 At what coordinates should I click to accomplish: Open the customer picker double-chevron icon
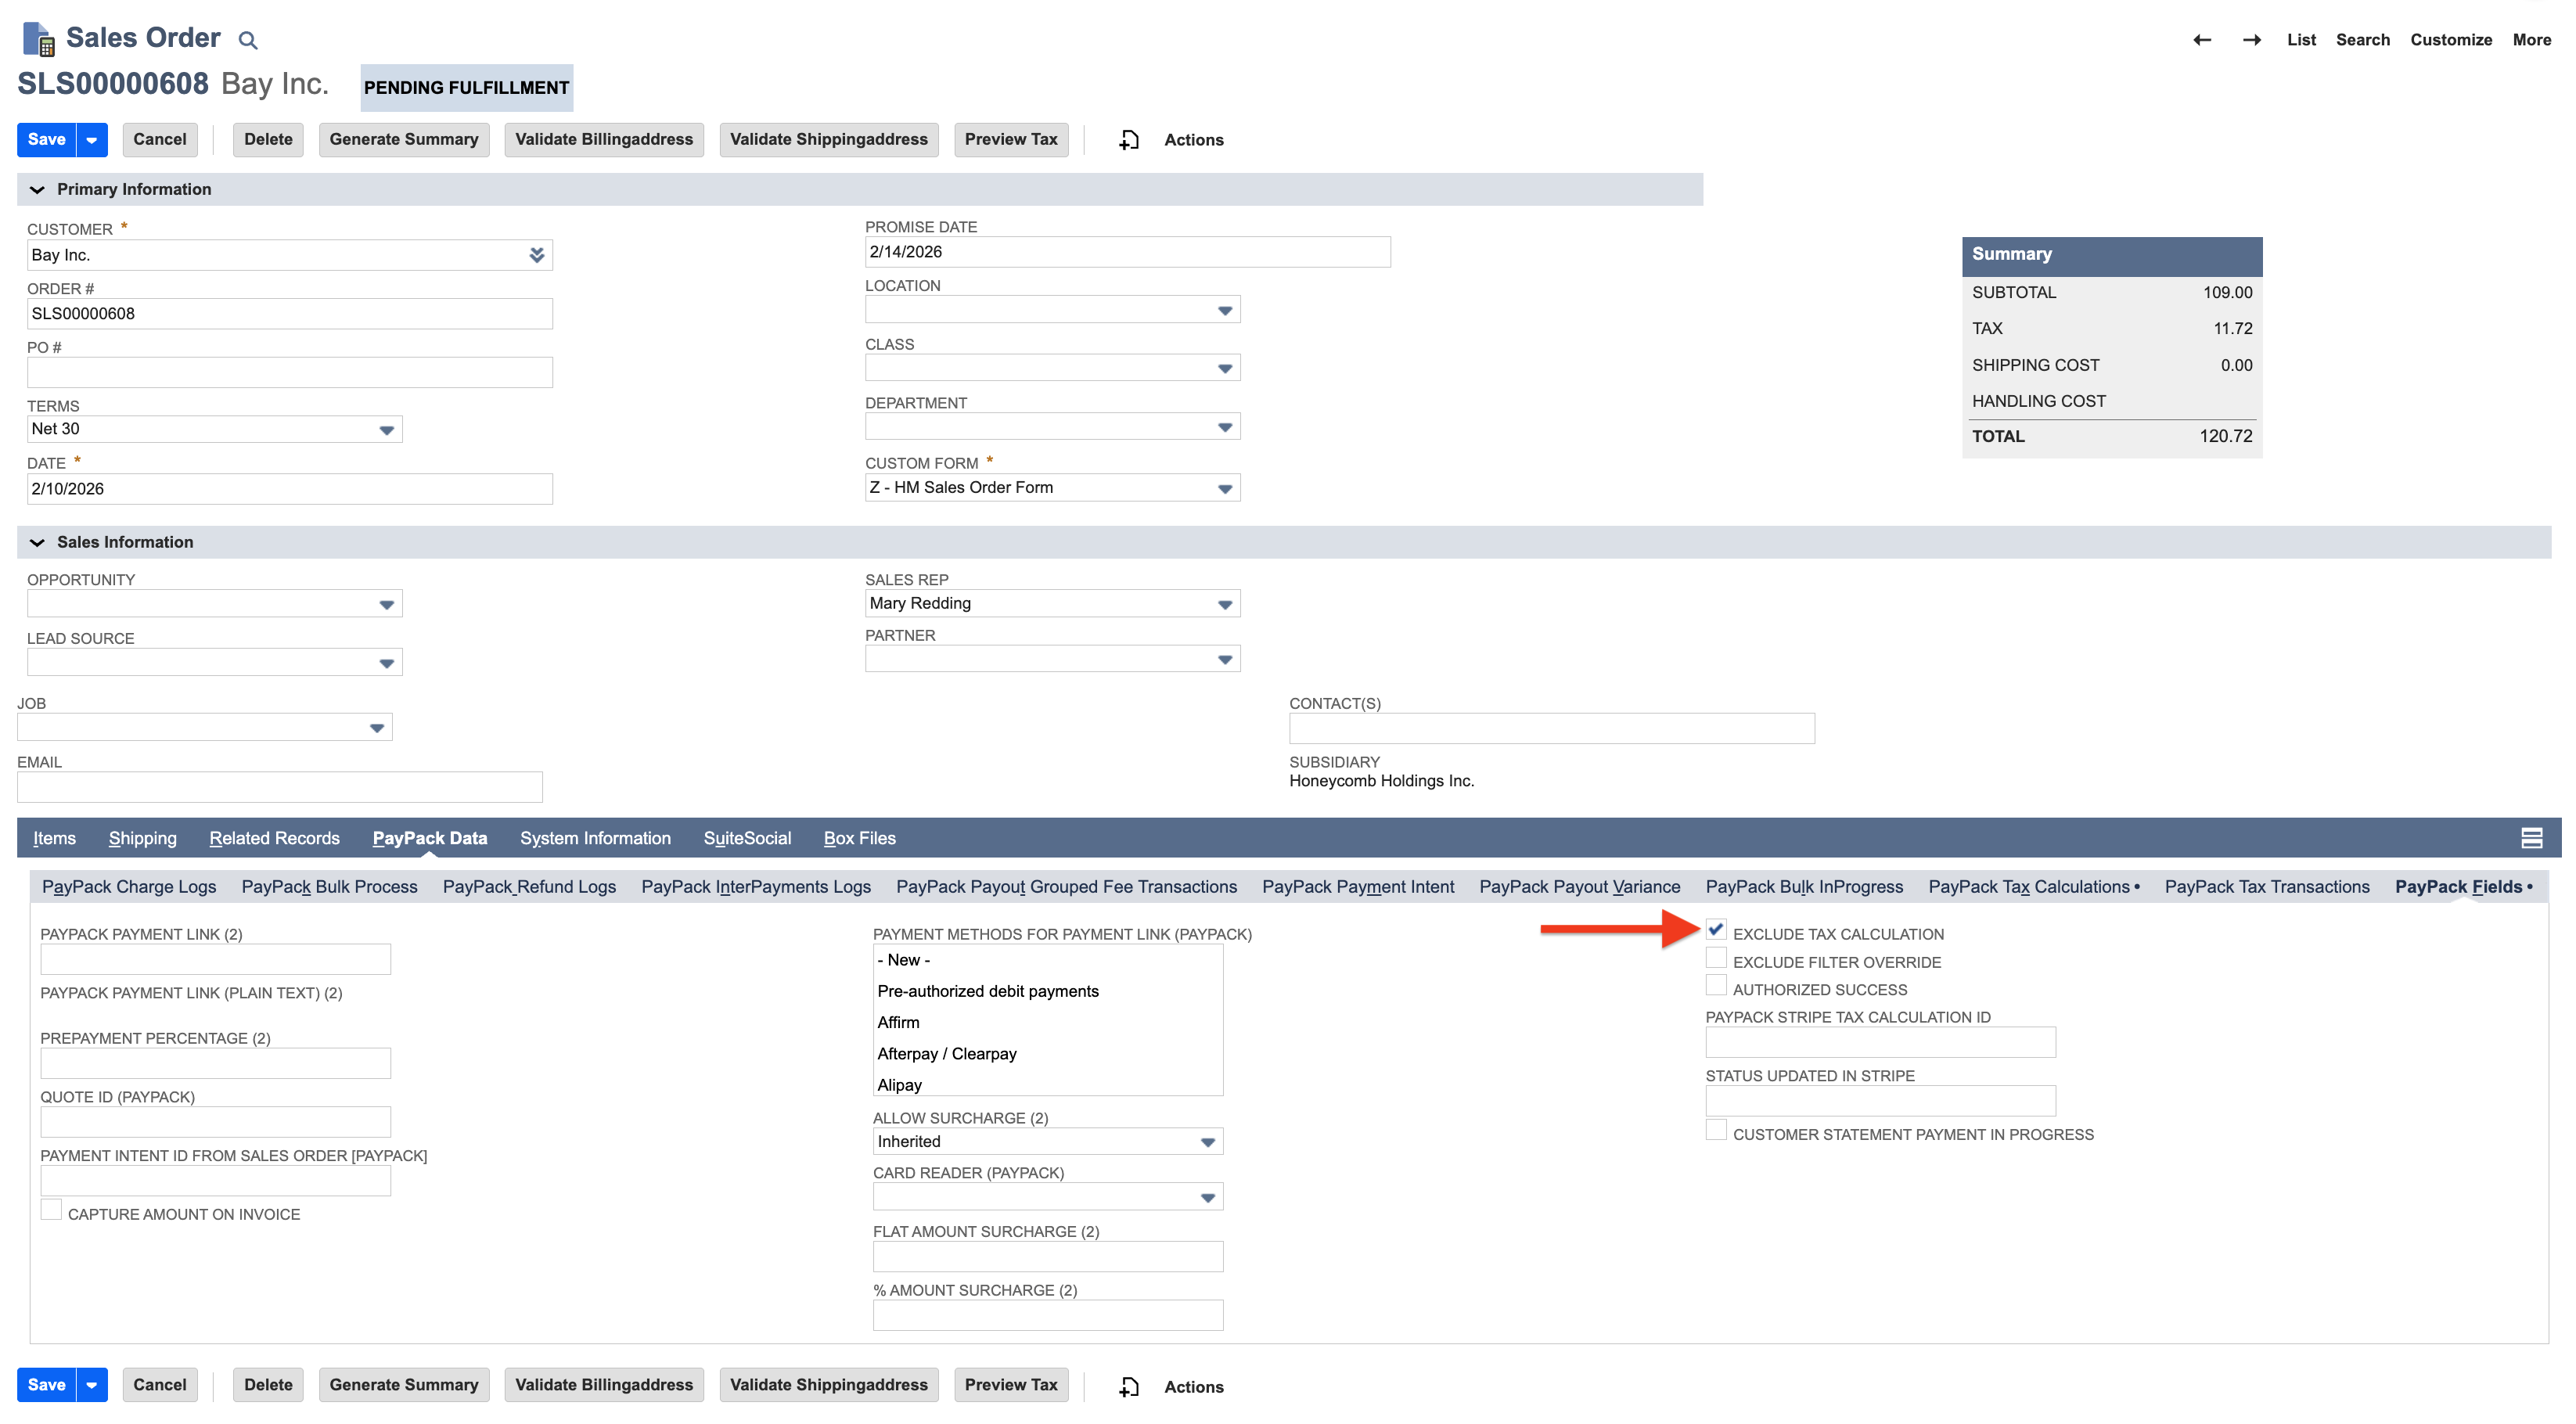537,254
